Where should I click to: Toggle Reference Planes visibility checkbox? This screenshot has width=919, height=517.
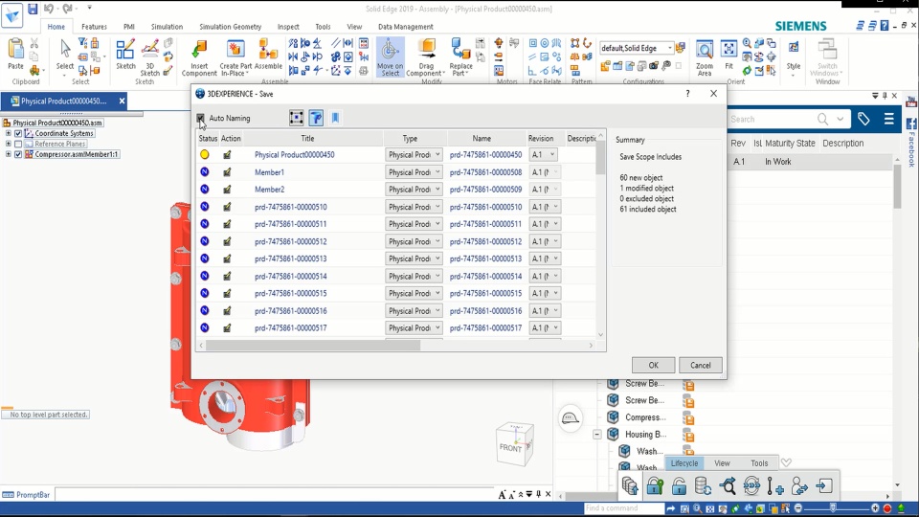click(18, 145)
